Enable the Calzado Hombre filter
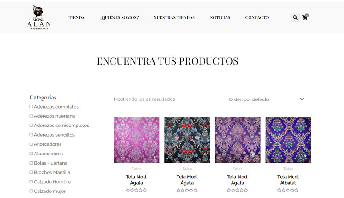Screen dimensions: 344x198 (31, 182)
